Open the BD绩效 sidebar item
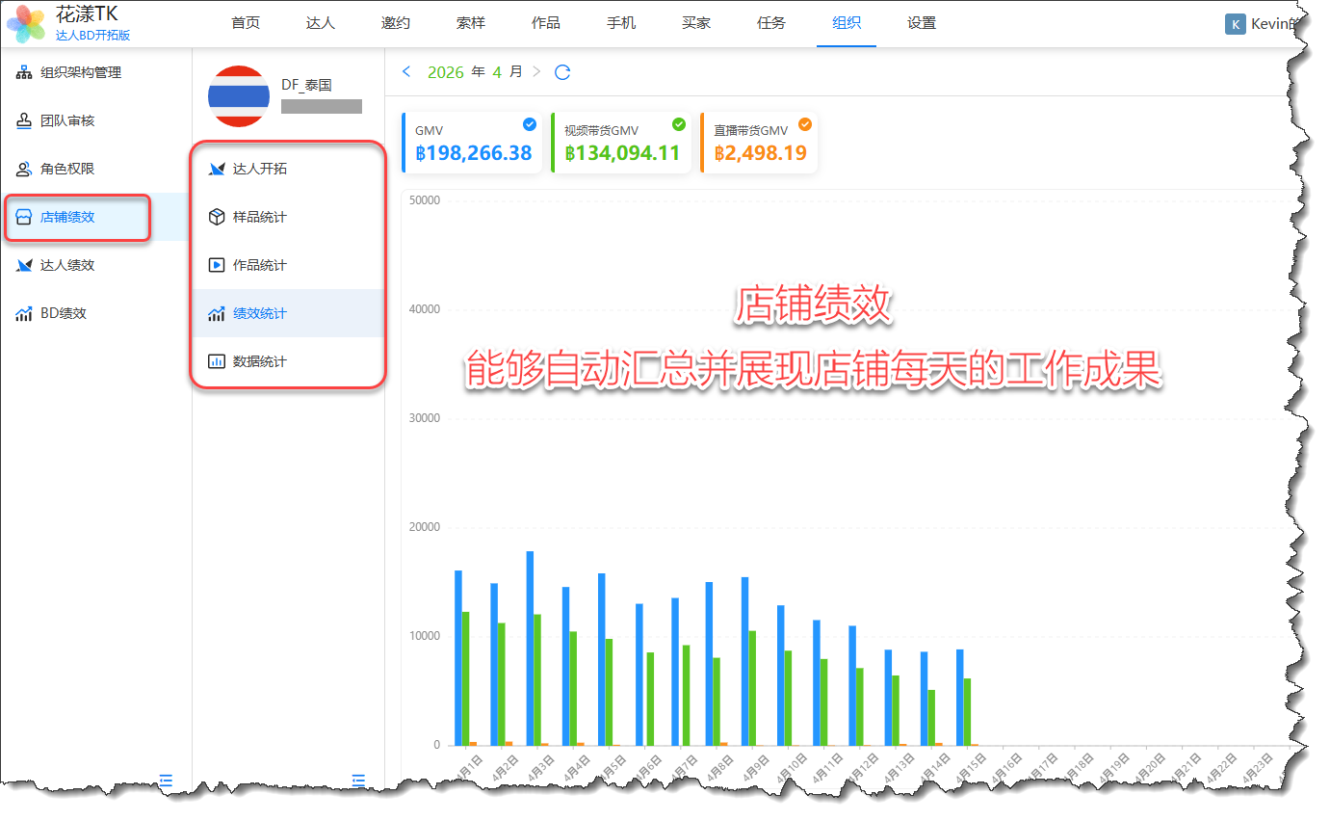This screenshot has width=1330, height=821. point(63,313)
